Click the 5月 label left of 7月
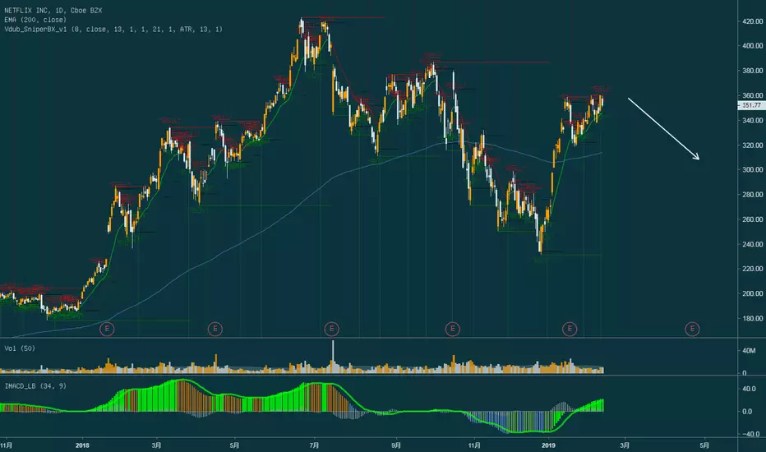This screenshot has width=766, height=452. tap(234, 445)
